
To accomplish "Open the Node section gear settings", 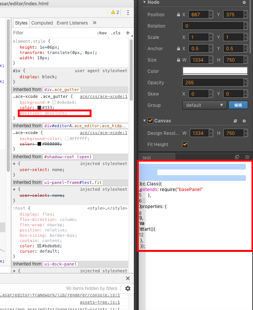I will click(x=244, y=2).
